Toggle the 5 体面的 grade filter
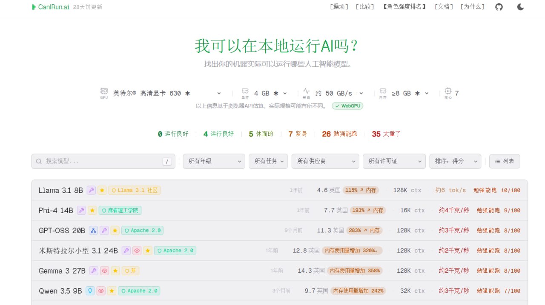Viewport: 545px width, 305px height. [261, 134]
